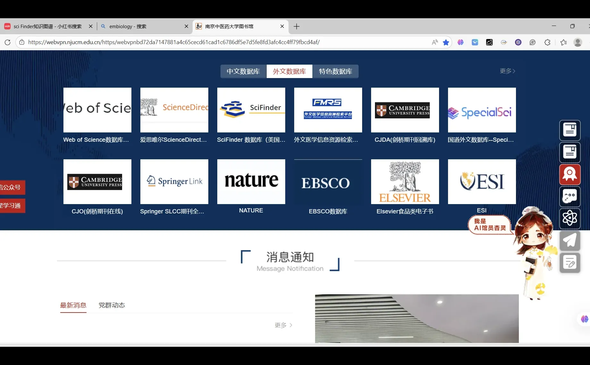The width and height of the screenshot is (590, 365).
Task: Click the blue bookmark star icon
Action: (446, 42)
